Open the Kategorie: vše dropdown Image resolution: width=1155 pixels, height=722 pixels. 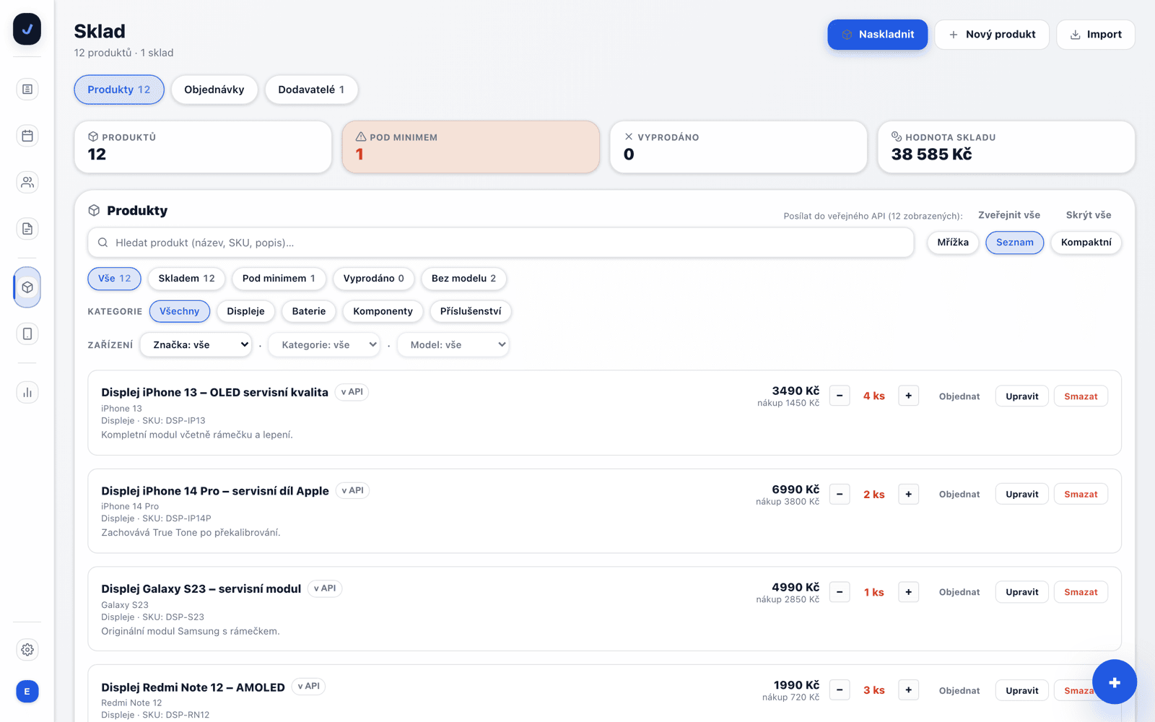pyautogui.click(x=324, y=345)
